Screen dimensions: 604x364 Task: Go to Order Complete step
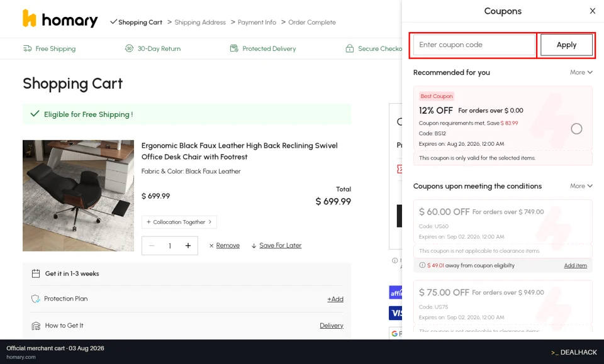312,22
